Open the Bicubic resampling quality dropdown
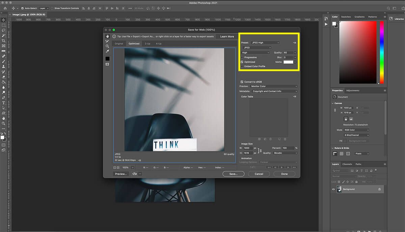This screenshot has height=232, width=405. (x=285, y=153)
